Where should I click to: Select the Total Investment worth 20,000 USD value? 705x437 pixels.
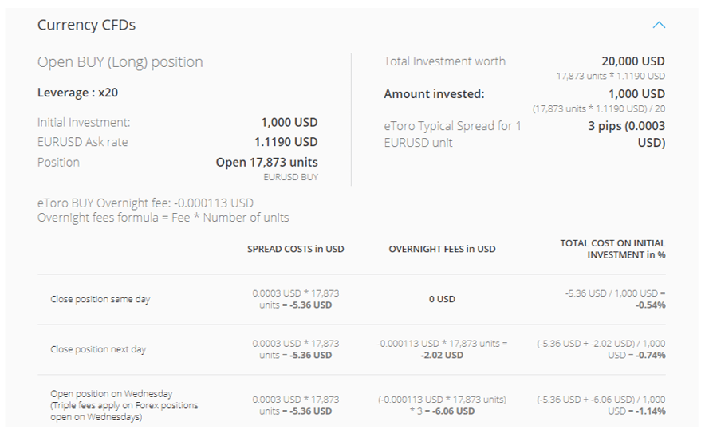633,61
